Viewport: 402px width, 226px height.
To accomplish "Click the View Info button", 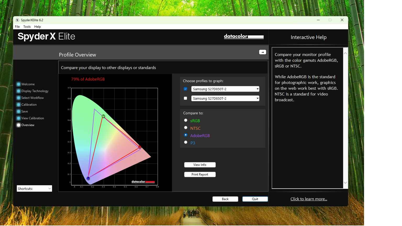I will coord(200,165).
